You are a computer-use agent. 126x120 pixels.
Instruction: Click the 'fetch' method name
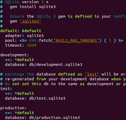45,40
